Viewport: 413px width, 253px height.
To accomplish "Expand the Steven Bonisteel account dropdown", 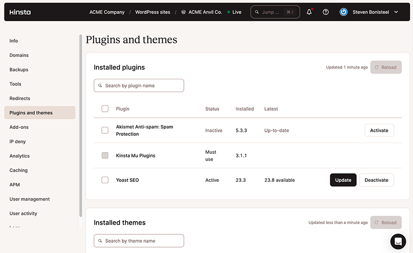I will [x=396, y=12].
